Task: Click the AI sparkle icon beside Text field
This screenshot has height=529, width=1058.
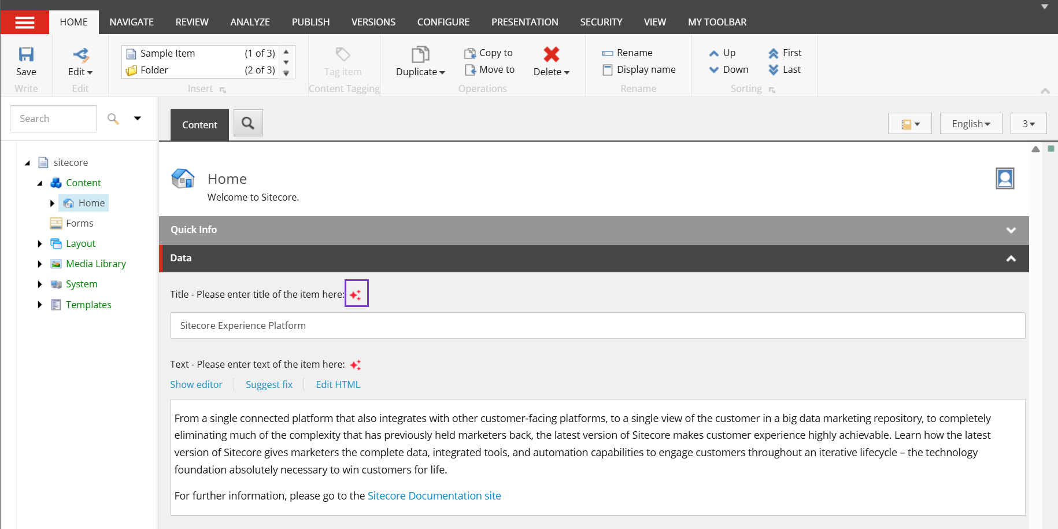Action: tap(356, 365)
